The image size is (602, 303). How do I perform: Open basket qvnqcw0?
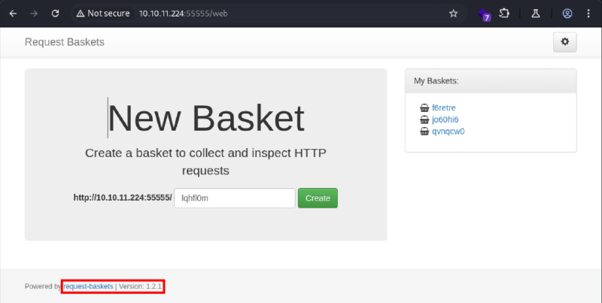(x=448, y=132)
